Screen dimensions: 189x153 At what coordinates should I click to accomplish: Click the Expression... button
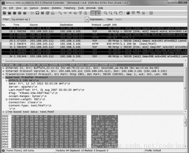[x=97, y=19]
